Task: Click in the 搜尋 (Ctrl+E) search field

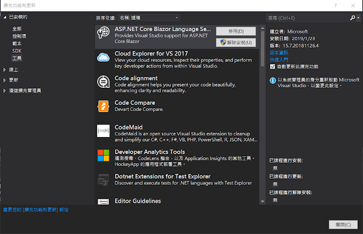Action: click(308, 18)
